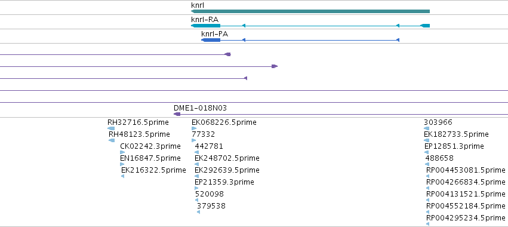This screenshot has height=227, width=508.
Task: Click the EN16847.5prime EST arrow
Action: point(122,164)
